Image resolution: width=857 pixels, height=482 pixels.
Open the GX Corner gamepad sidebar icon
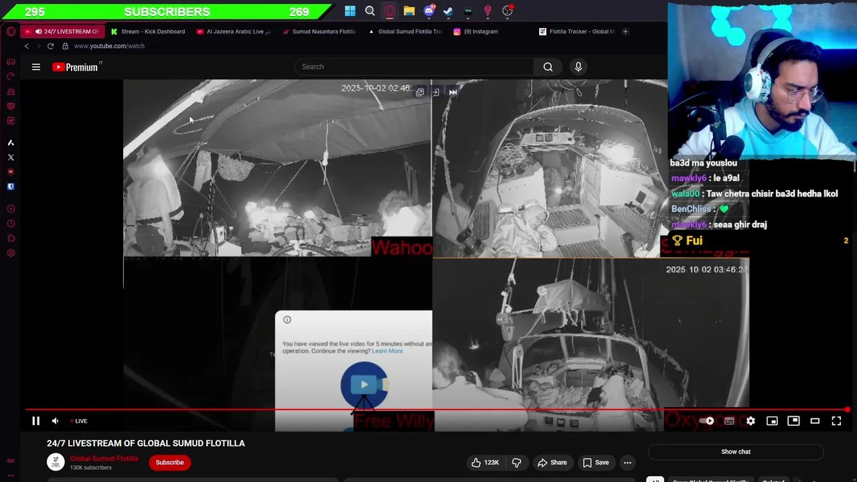click(x=11, y=62)
